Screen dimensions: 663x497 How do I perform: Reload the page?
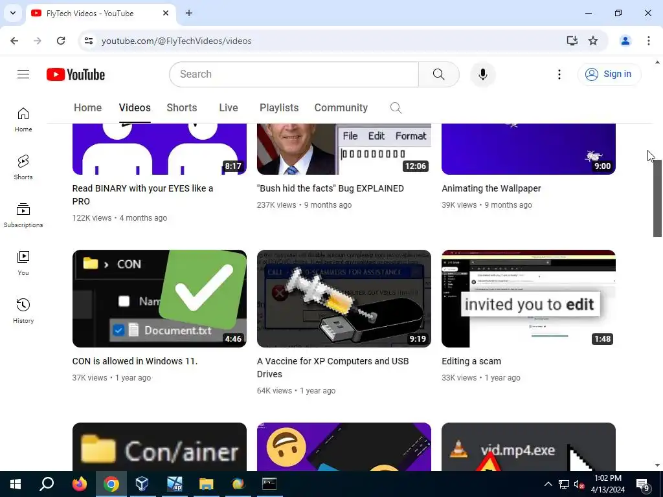pyautogui.click(x=61, y=41)
